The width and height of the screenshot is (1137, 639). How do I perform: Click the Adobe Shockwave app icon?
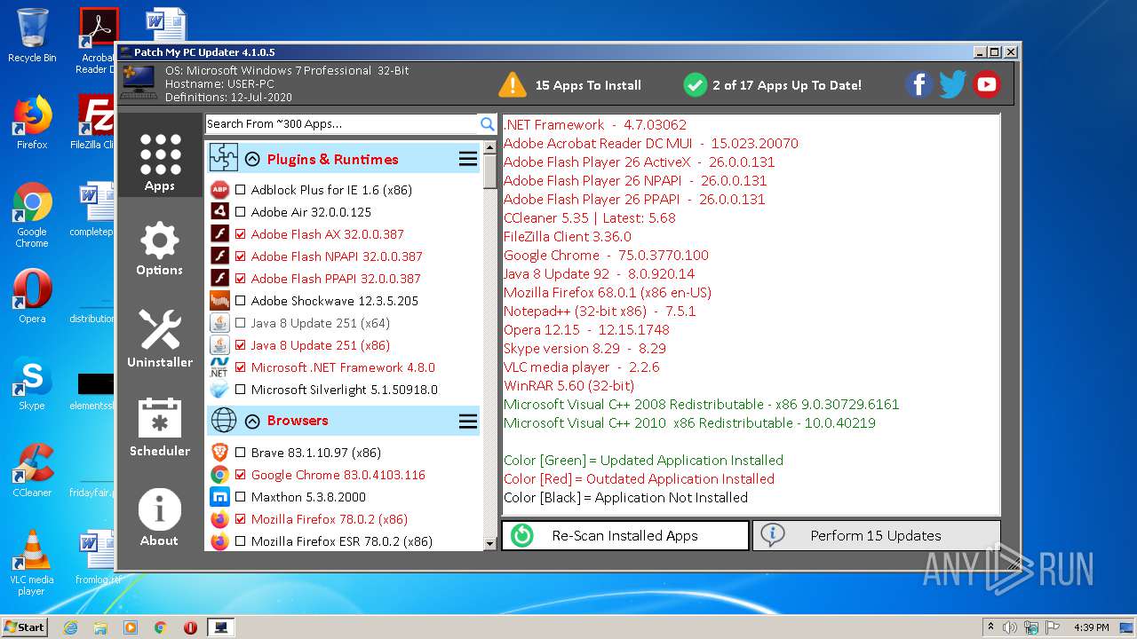click(x=219, y=301)
